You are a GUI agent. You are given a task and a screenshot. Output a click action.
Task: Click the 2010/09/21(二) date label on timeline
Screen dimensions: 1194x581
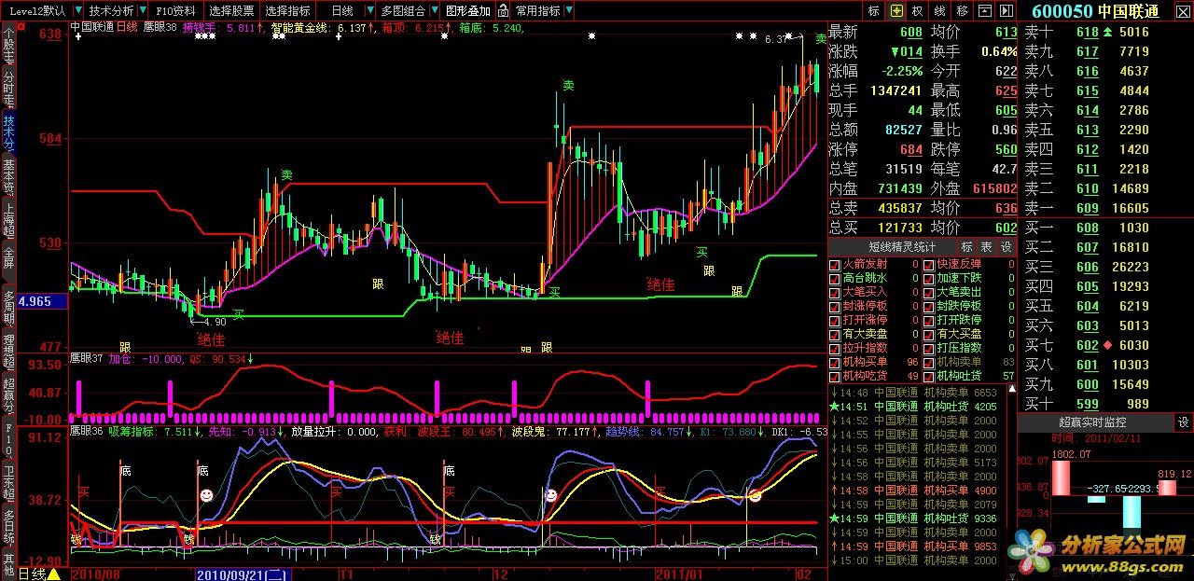242,574
